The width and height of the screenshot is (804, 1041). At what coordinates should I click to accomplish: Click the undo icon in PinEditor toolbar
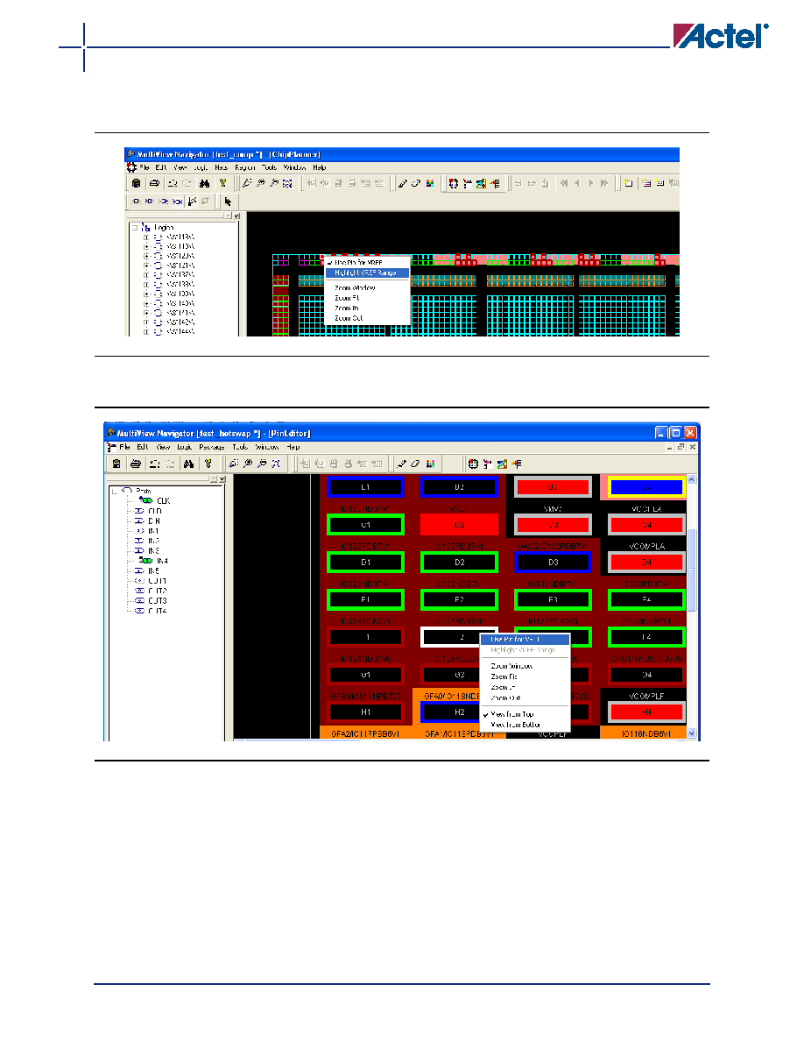(154, 464)
